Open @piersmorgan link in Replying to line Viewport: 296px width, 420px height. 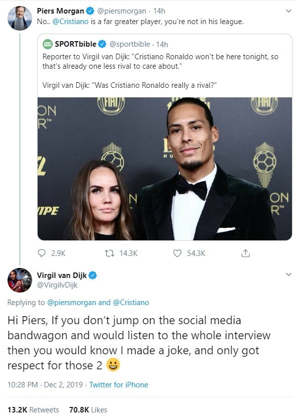71,303
